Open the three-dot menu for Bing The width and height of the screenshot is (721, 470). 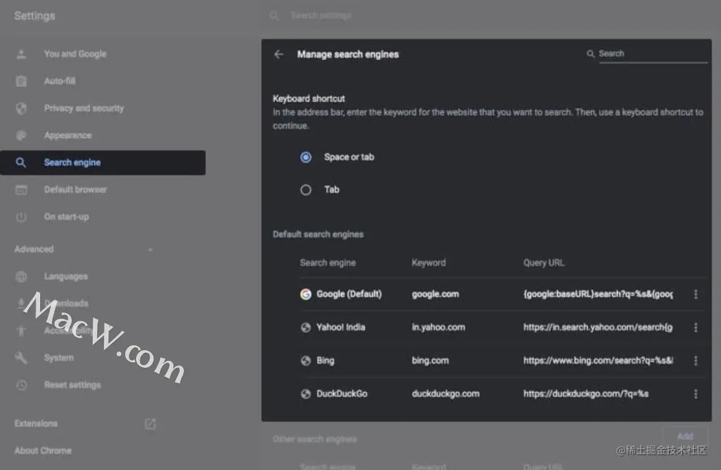click(x=696, y=360)
